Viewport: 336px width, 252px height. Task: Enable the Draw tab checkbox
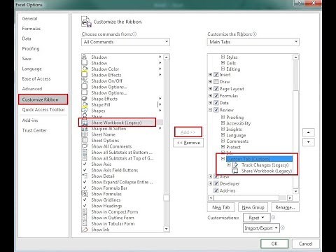click(x=216, y=82)
